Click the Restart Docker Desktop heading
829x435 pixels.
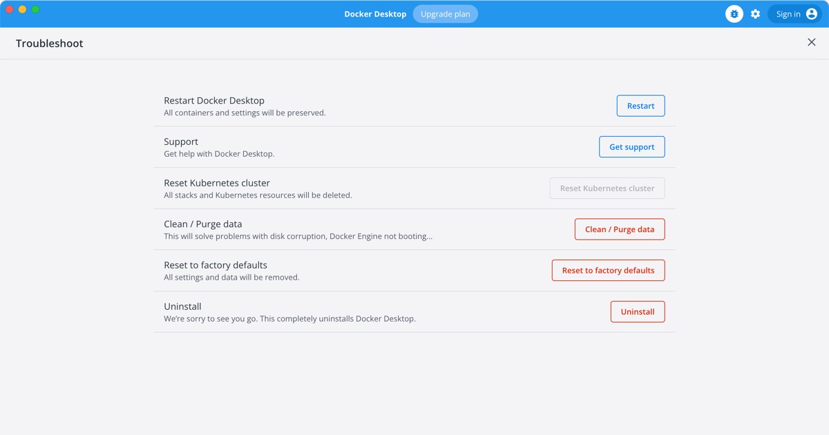pyautogui.click(x=214, y=101)
